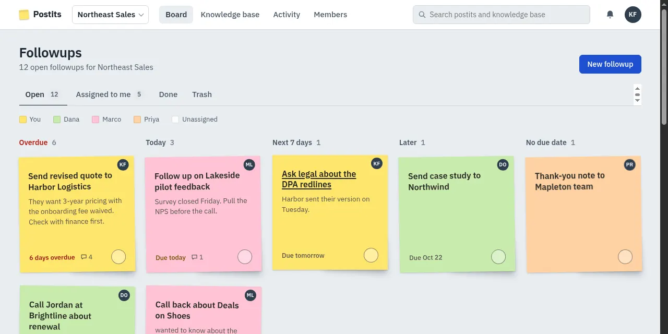Open the Northeast Sales team dropdown
Screen dimensions: 668x334
point(110,15)
